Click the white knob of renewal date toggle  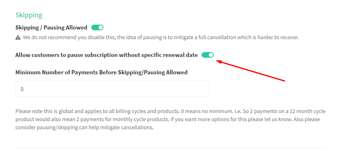coord(211,55)
